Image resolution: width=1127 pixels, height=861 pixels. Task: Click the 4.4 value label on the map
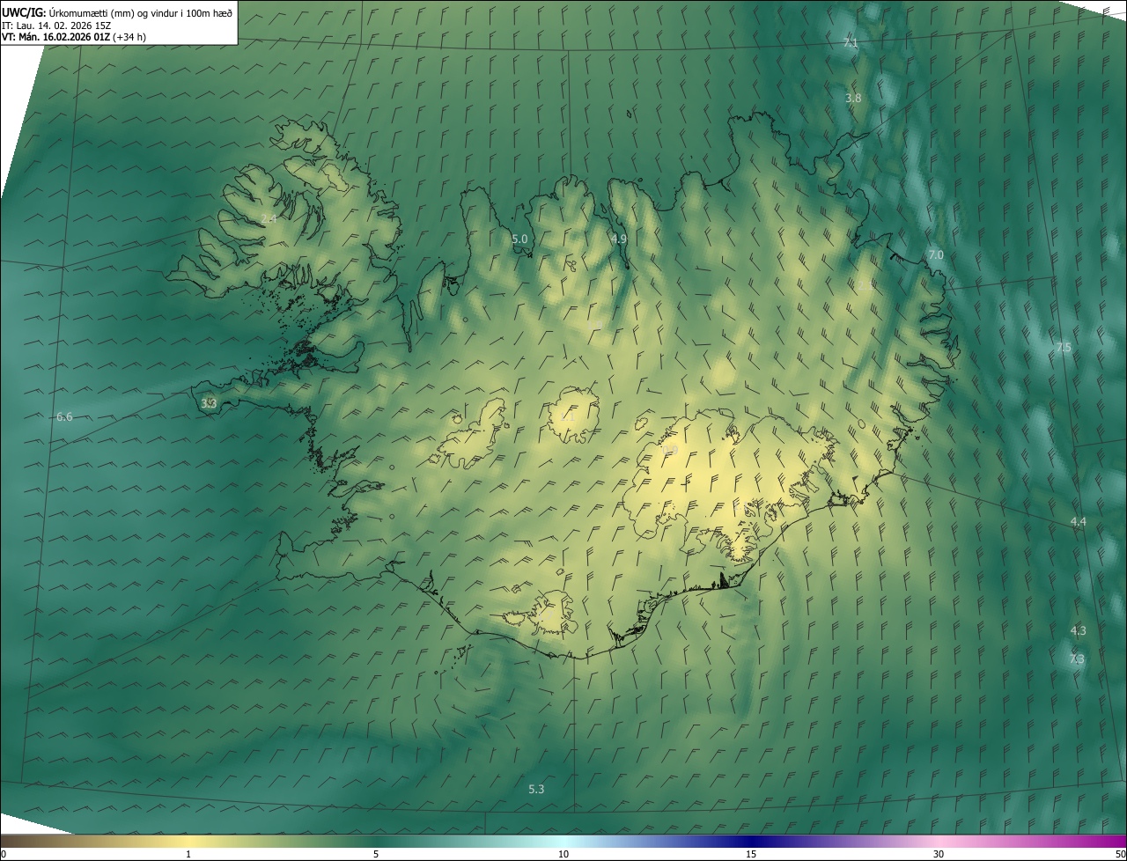(1079, 522)
